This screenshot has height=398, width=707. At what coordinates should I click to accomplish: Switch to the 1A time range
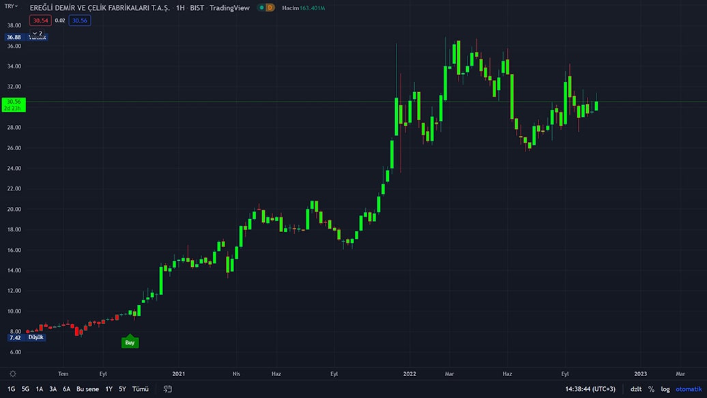(39, 389)
